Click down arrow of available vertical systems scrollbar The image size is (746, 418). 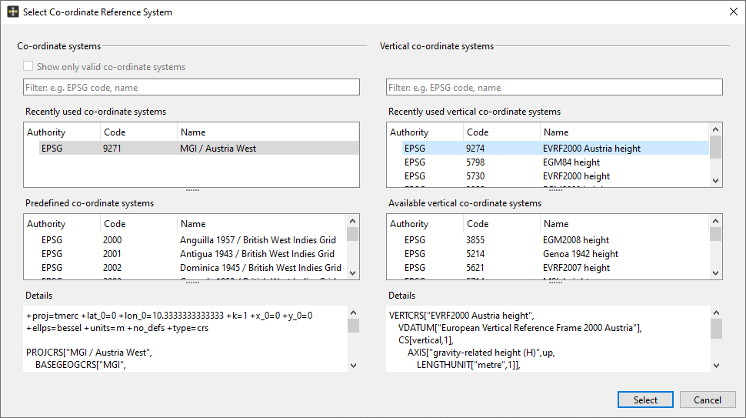715,273
